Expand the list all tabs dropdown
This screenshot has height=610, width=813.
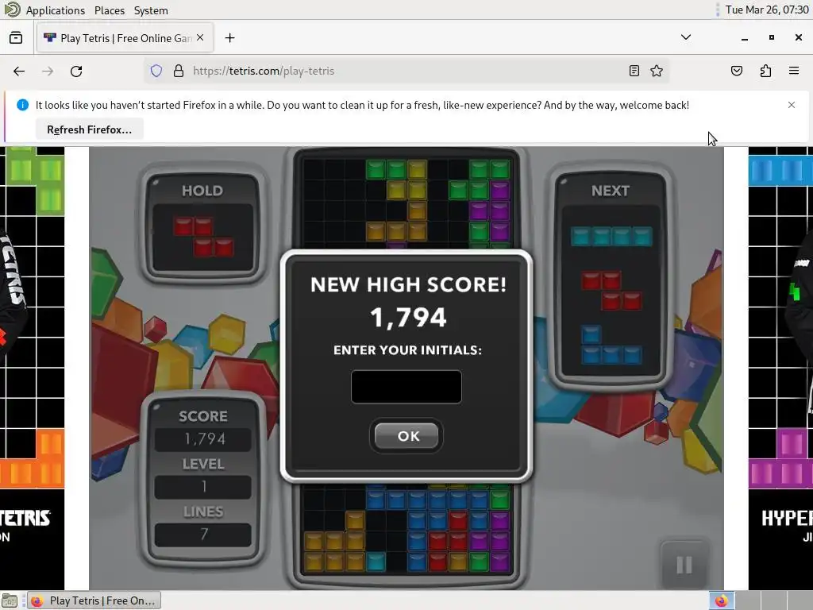click(x=685, y=37)
